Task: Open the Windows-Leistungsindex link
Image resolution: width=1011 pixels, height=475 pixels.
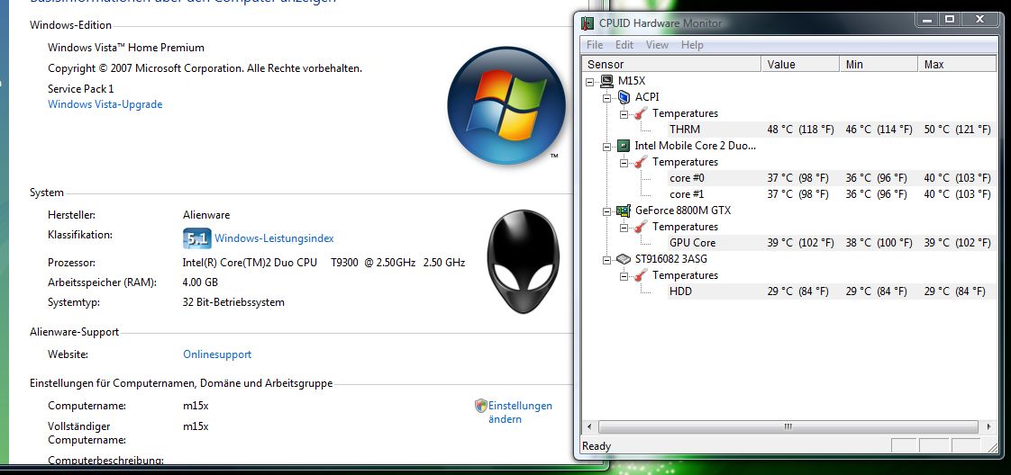Action: tap(274, 238)
